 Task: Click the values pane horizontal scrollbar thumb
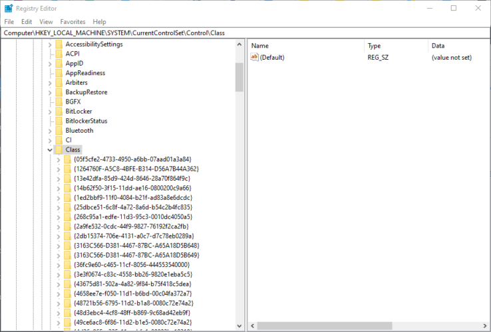[325, 326]
